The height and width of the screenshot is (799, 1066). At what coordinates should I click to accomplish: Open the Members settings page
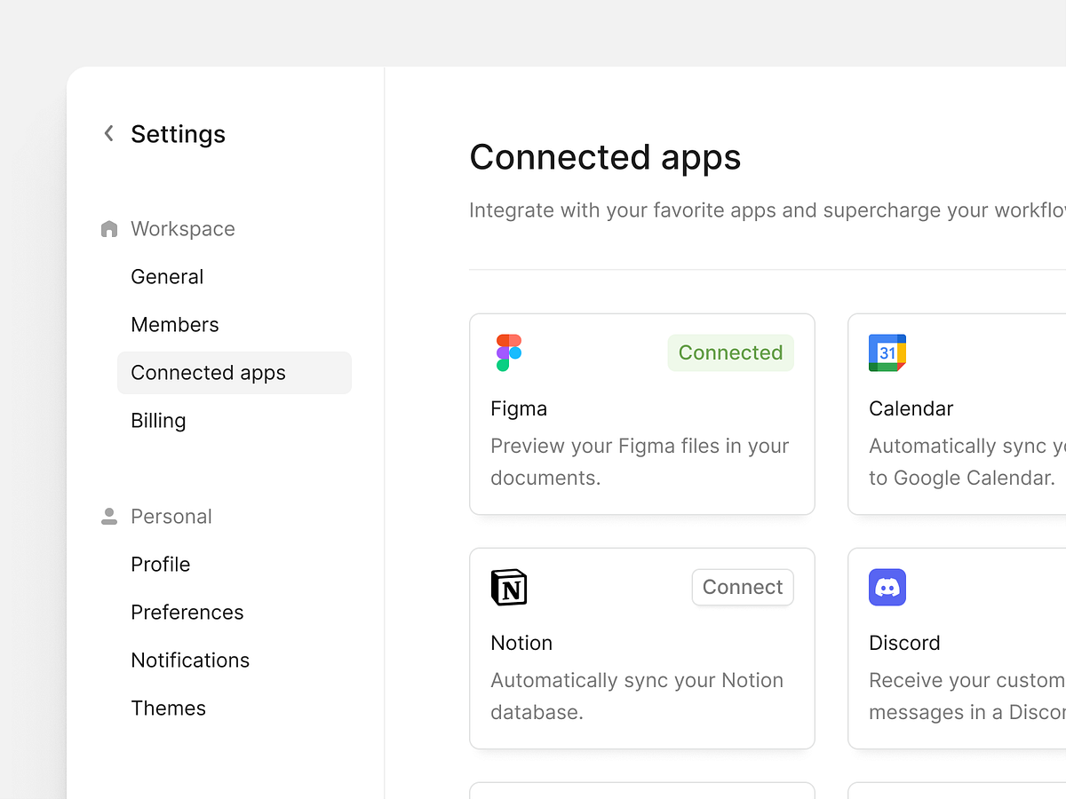click(x=174, y=325)
